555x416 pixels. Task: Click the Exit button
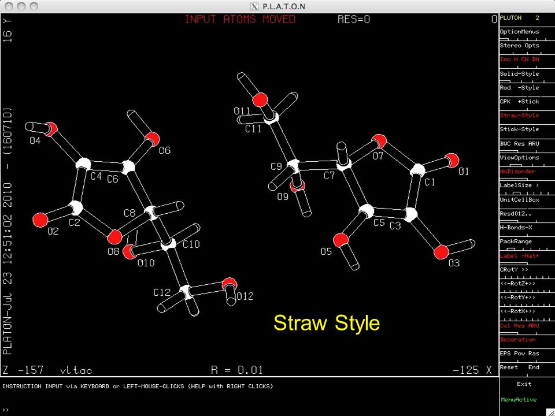524,384
